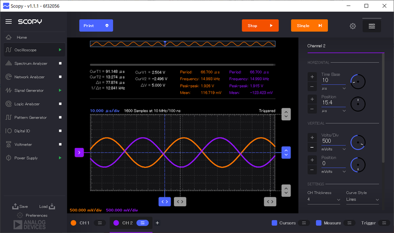Click the Volts/Div value field
394x233 pixels.
tap(334, 141)
